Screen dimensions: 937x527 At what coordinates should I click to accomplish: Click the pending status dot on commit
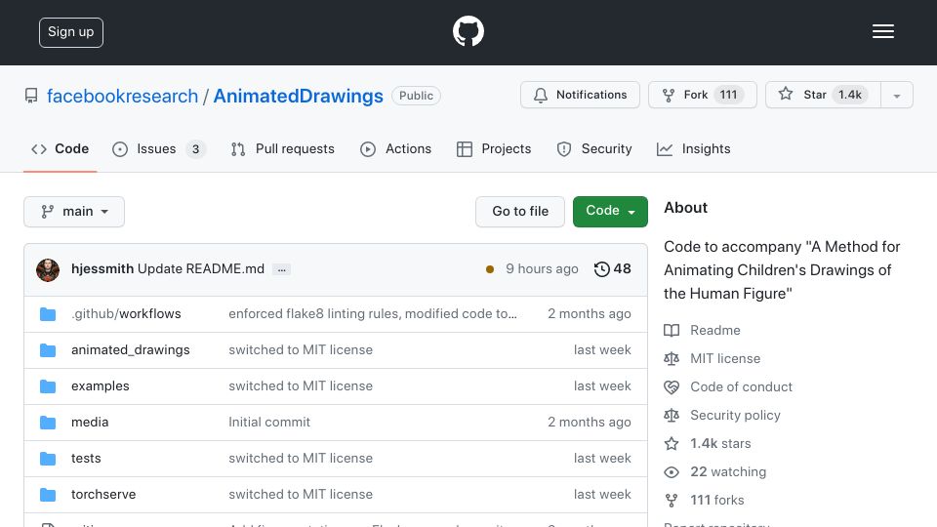pyautogui.click(x=490, y=269)
